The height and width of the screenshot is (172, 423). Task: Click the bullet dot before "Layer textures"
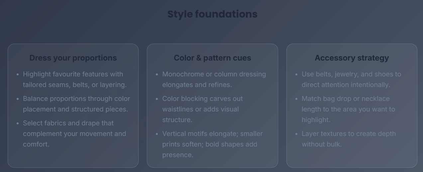(296, 134)
